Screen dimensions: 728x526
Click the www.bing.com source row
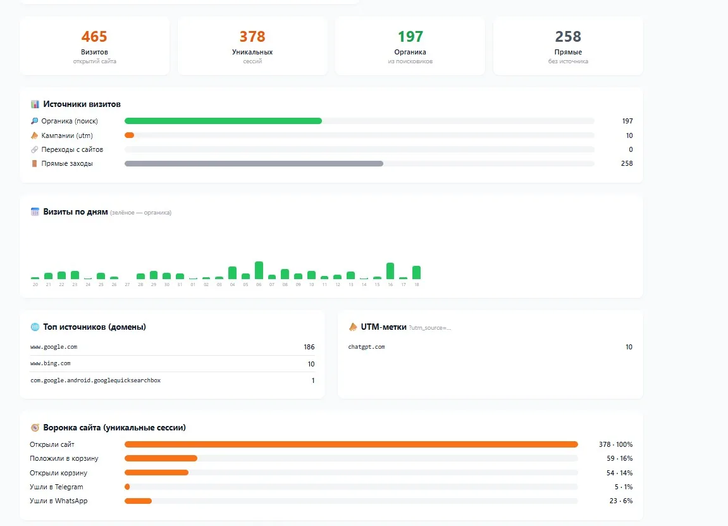(x=172, y=364)
